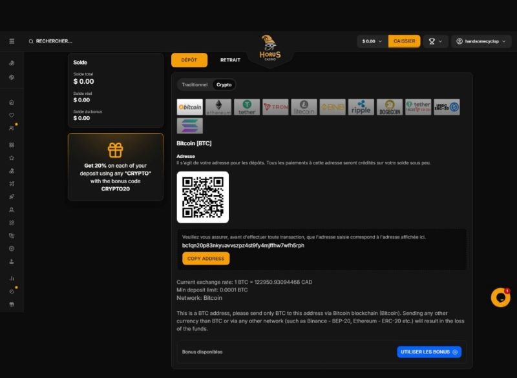Click the deposit QR code
Viewport: 517px width, 378px height.
(x=203, y=197)
